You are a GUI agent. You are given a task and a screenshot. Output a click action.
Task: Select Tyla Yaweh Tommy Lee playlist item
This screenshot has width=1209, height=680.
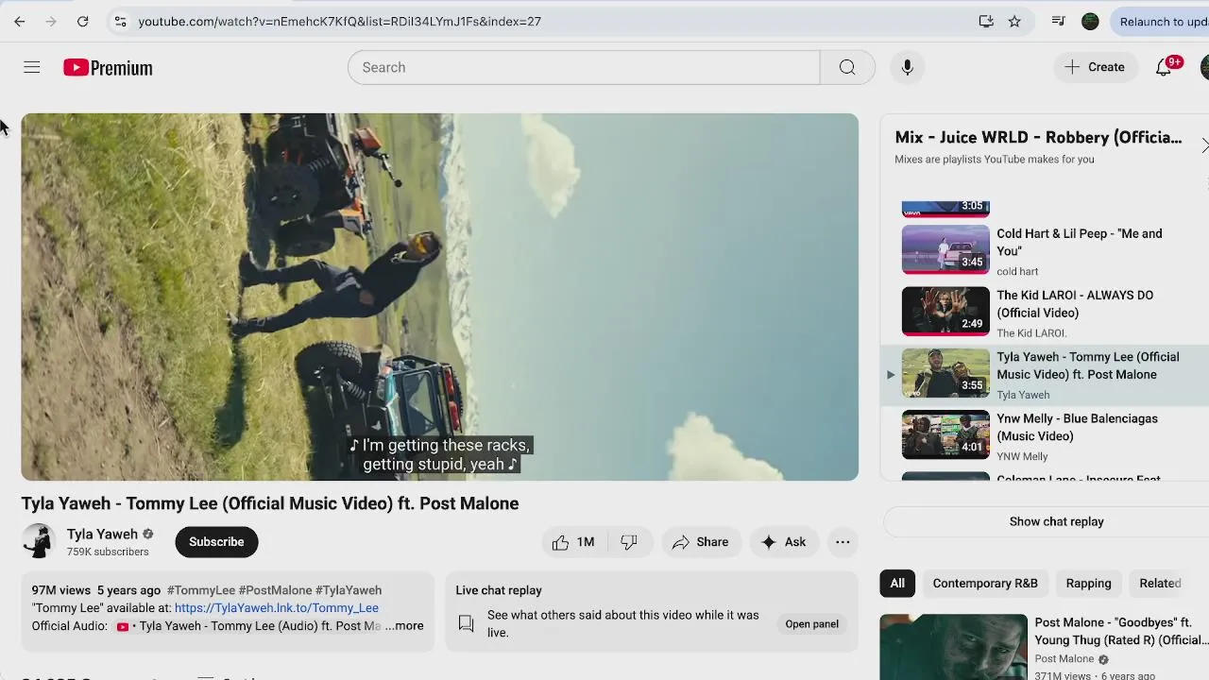point(1045,374)
